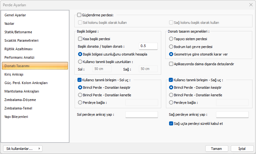Open Zımbalama-Temel settings page
Screen dimensions: 256x154
(18, 108)
